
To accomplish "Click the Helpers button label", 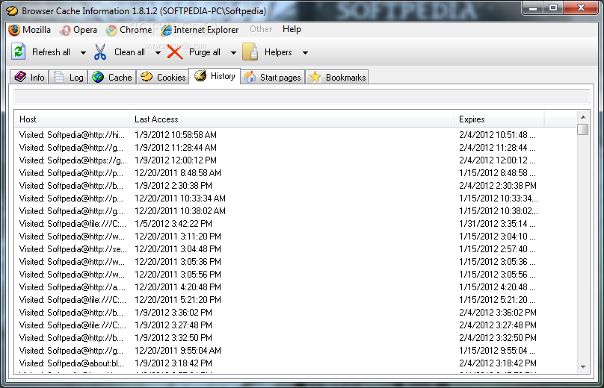I will pos(278,52).
